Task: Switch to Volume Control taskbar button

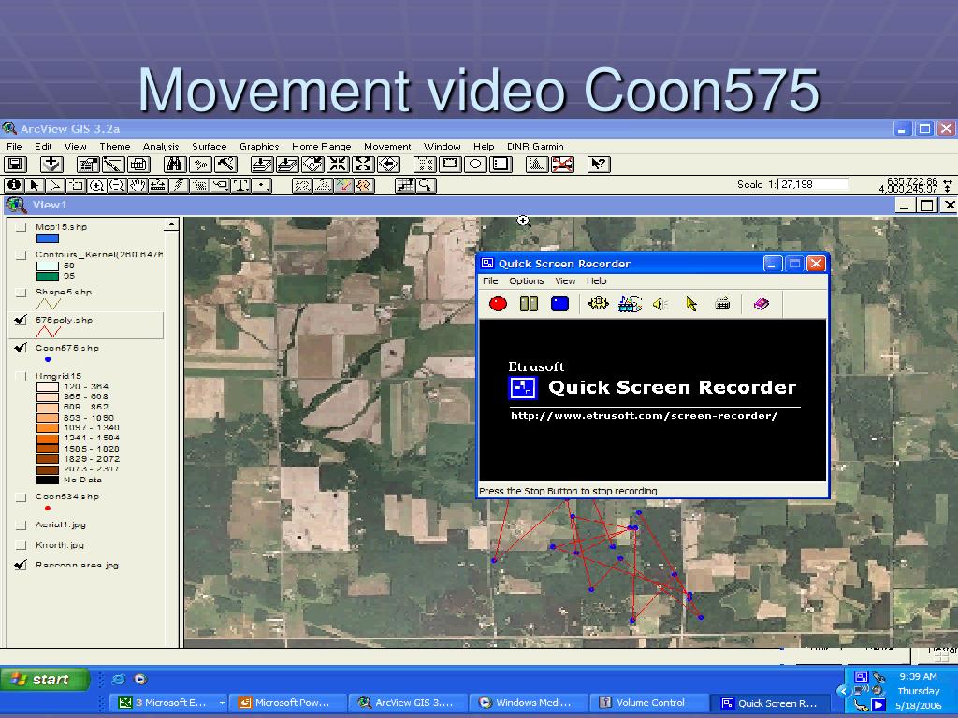Action: click(647, 703)
